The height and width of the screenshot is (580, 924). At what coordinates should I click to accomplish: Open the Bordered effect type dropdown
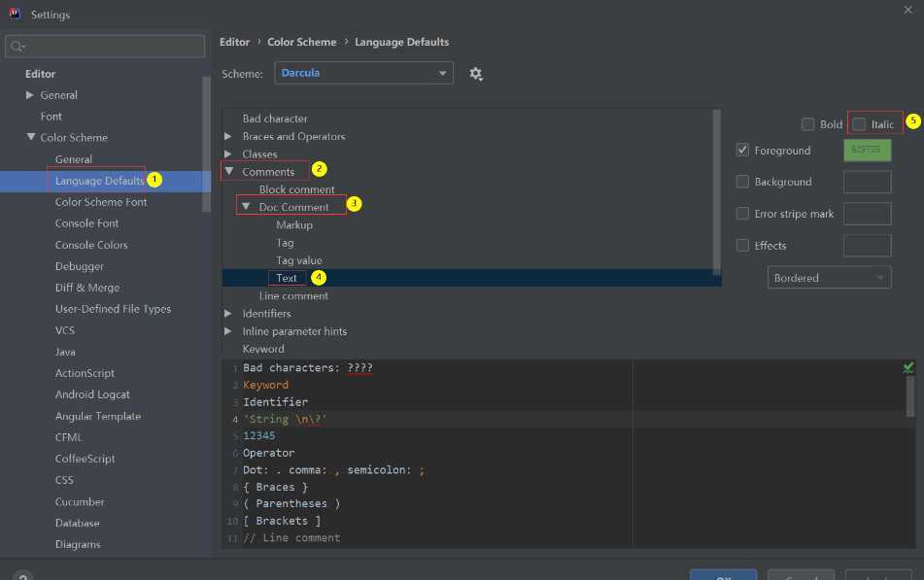click(x=829, y=278)
